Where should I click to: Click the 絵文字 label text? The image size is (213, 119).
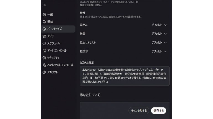coord(84,51)
